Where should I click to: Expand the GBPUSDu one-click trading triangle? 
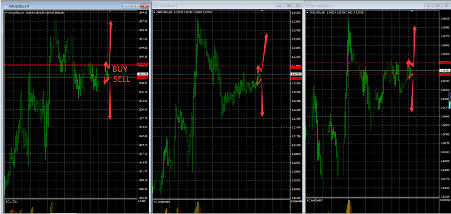pyautogui.click(x=155, y=12)
